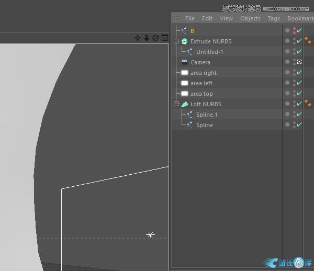
Task: Toggle Untitled-1 visibility dots
Action: click(294, 51)
